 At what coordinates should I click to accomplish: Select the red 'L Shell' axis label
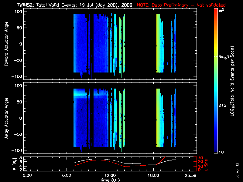[206, 164]
